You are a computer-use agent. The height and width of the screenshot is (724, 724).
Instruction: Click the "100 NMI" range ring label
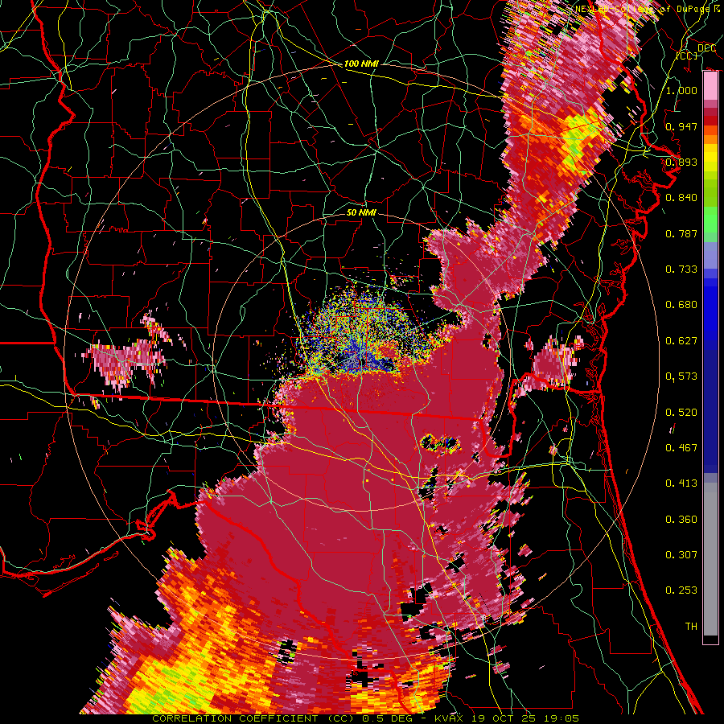coord(361,64)
